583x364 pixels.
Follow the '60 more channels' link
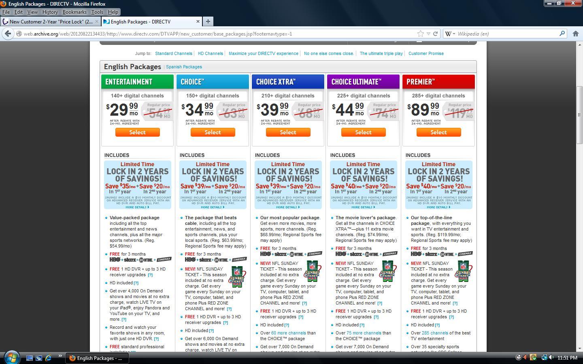[288, 333]
